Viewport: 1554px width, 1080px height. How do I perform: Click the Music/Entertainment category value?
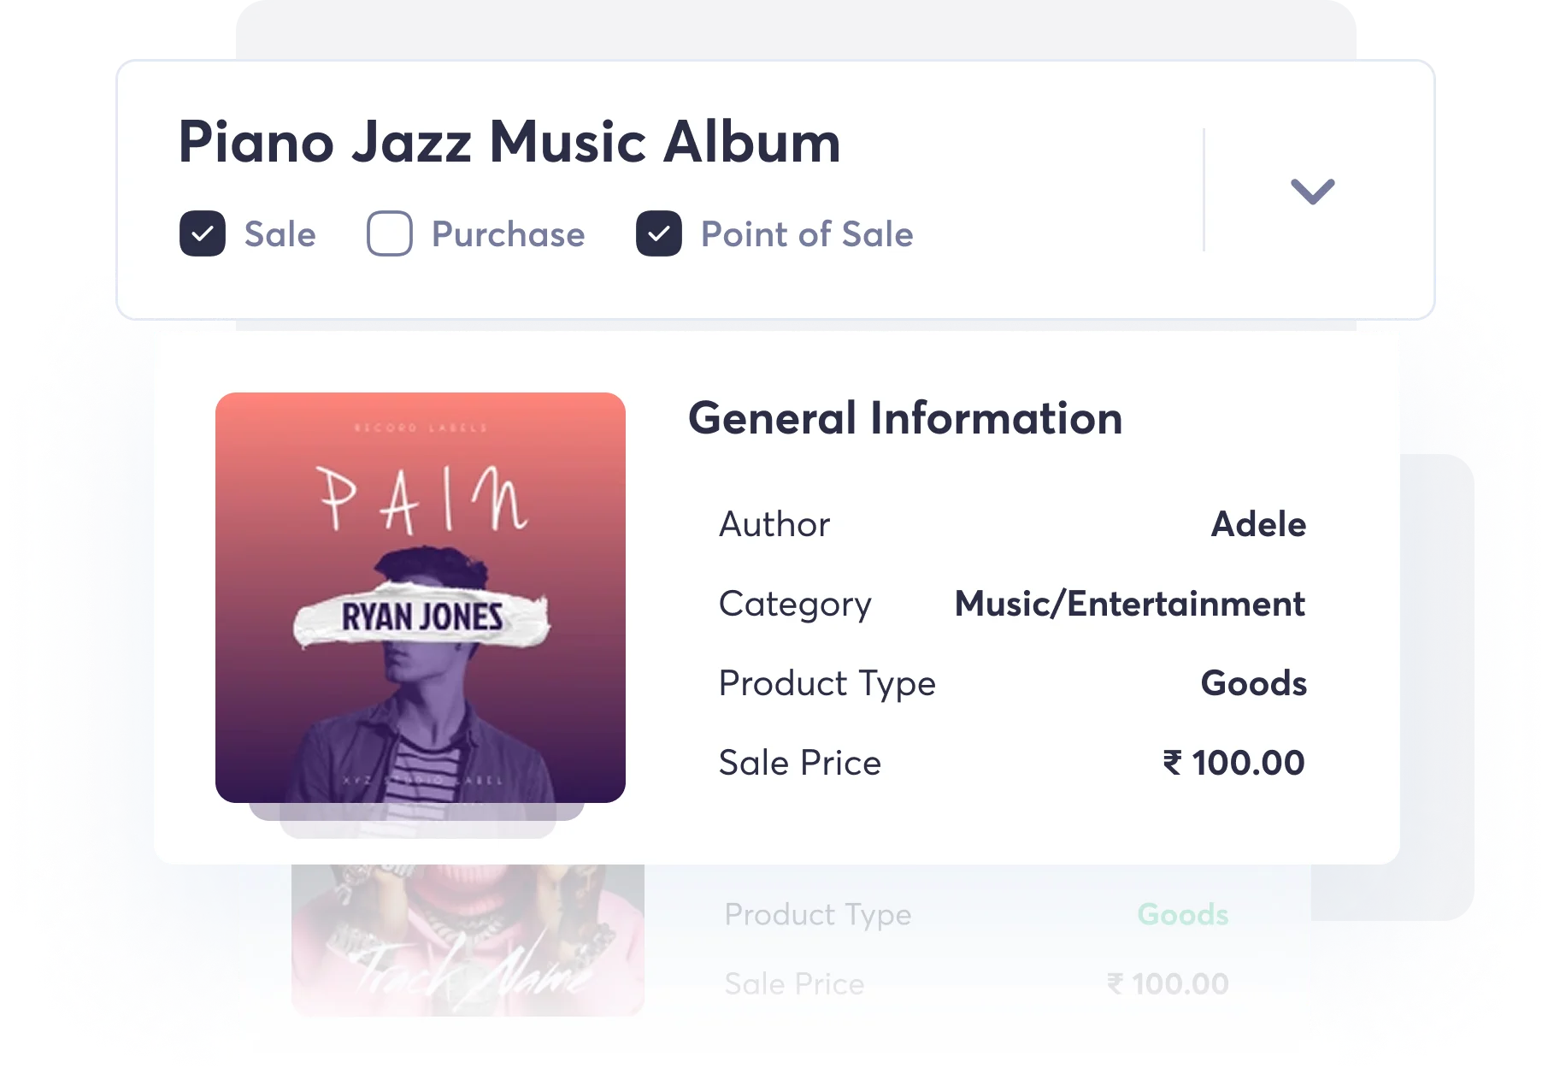click(1130, 604)
